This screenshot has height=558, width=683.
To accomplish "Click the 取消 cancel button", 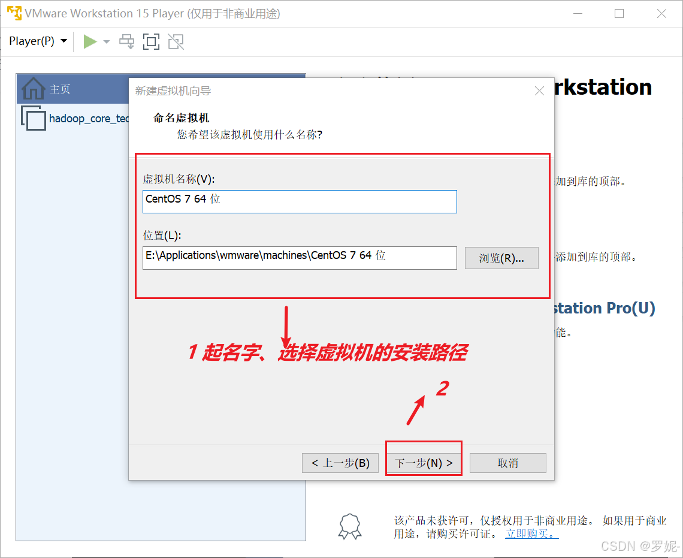I will [x=508, y=463].
